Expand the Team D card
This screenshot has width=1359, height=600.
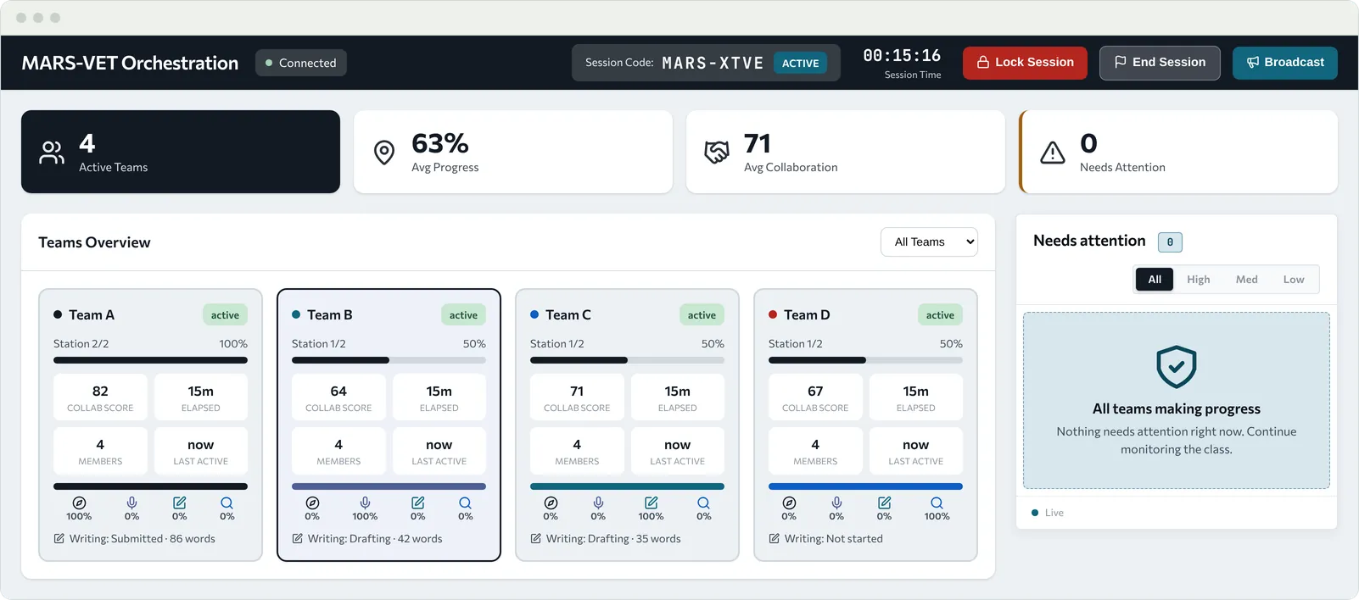(x=865, y=425)
